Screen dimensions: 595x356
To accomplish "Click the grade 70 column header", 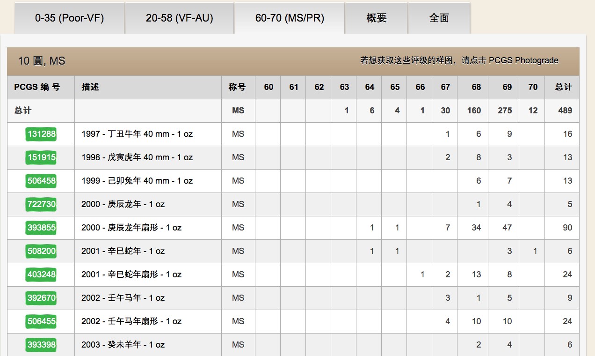I will point(532,87).
